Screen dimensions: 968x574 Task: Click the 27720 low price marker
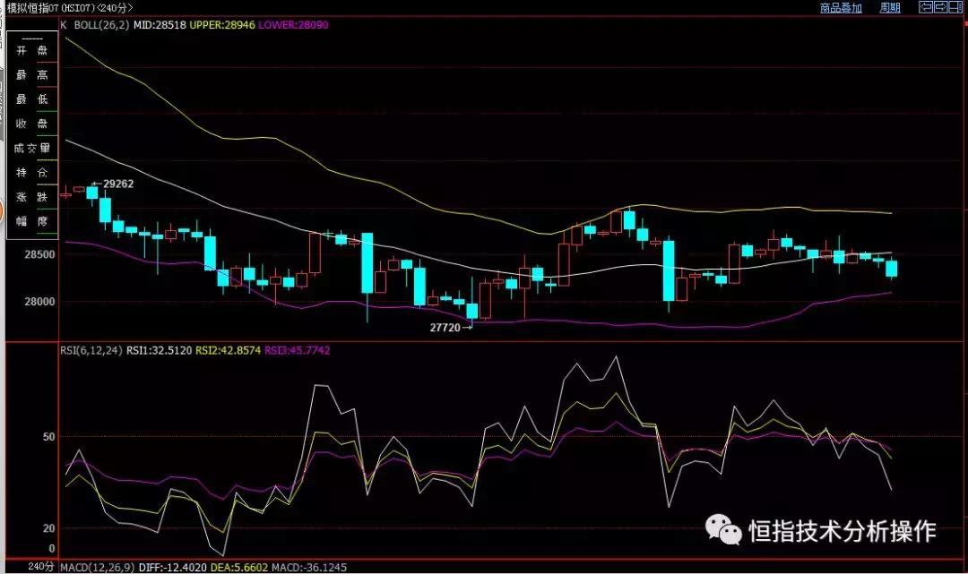[445, 329]
